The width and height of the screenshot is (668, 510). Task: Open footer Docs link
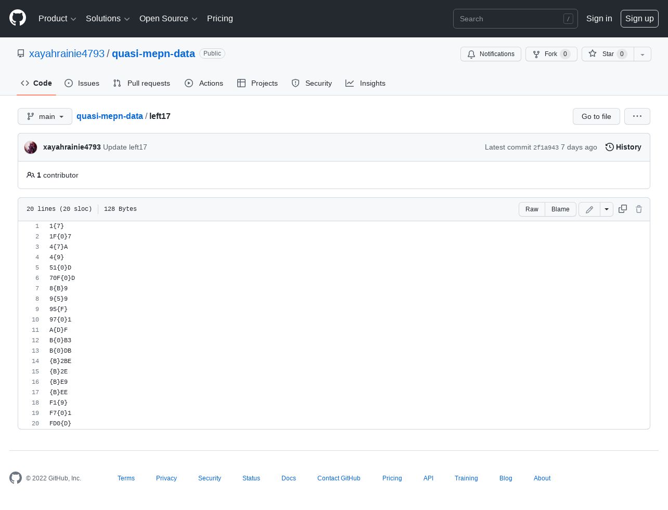pos(289,478)
